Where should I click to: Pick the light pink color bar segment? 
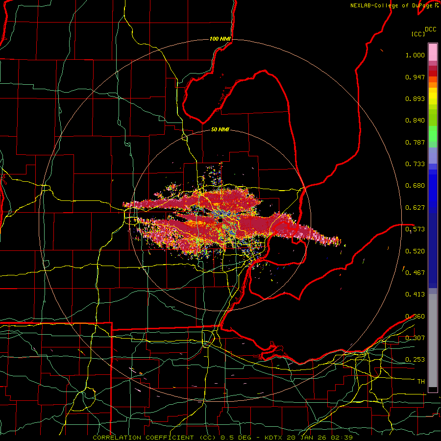point(432,52)
